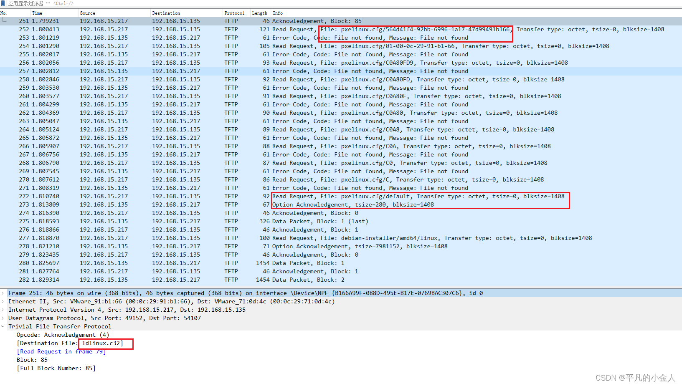
Task: Expand User Datagram Protocol row
Action: [3, 318]
